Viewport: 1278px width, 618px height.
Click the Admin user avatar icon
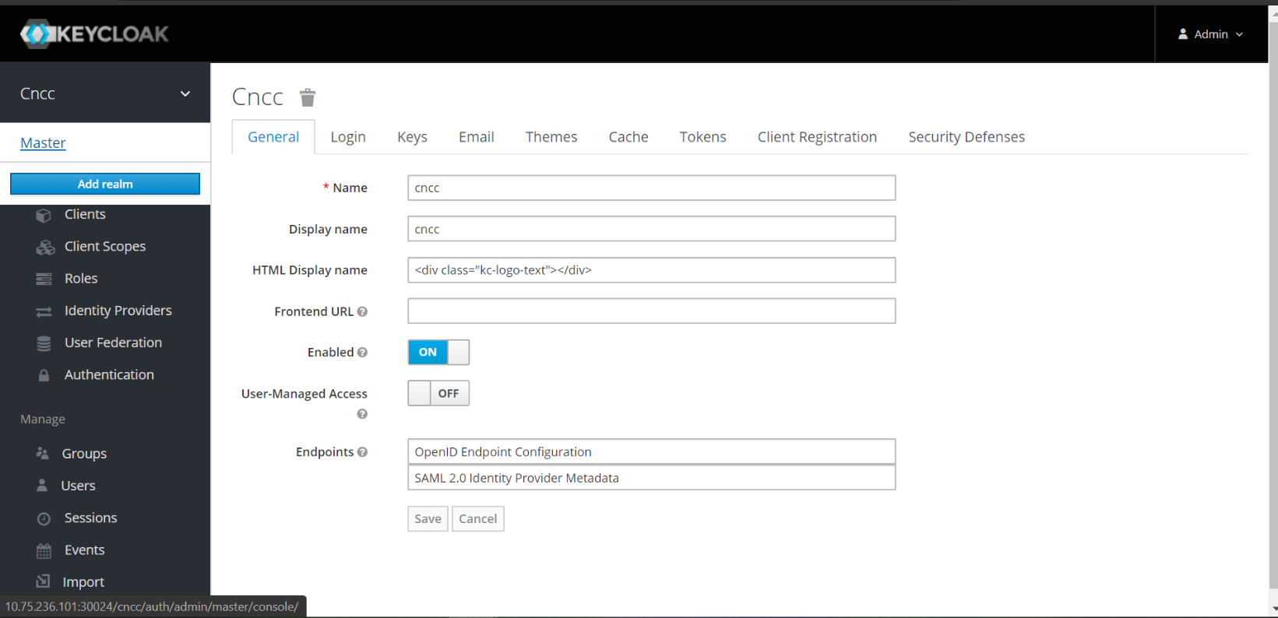1183,34
